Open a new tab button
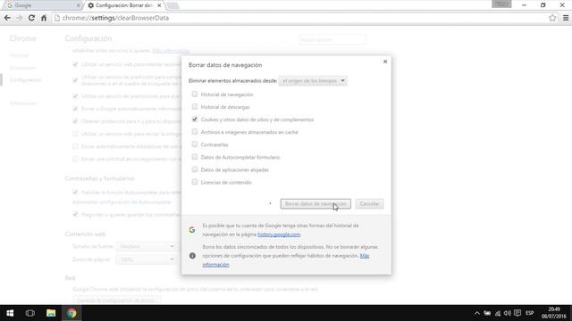 coord(172,5)
